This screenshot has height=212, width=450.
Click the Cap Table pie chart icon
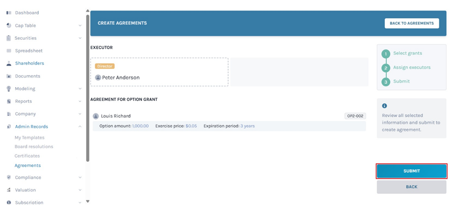click(9, 25)
